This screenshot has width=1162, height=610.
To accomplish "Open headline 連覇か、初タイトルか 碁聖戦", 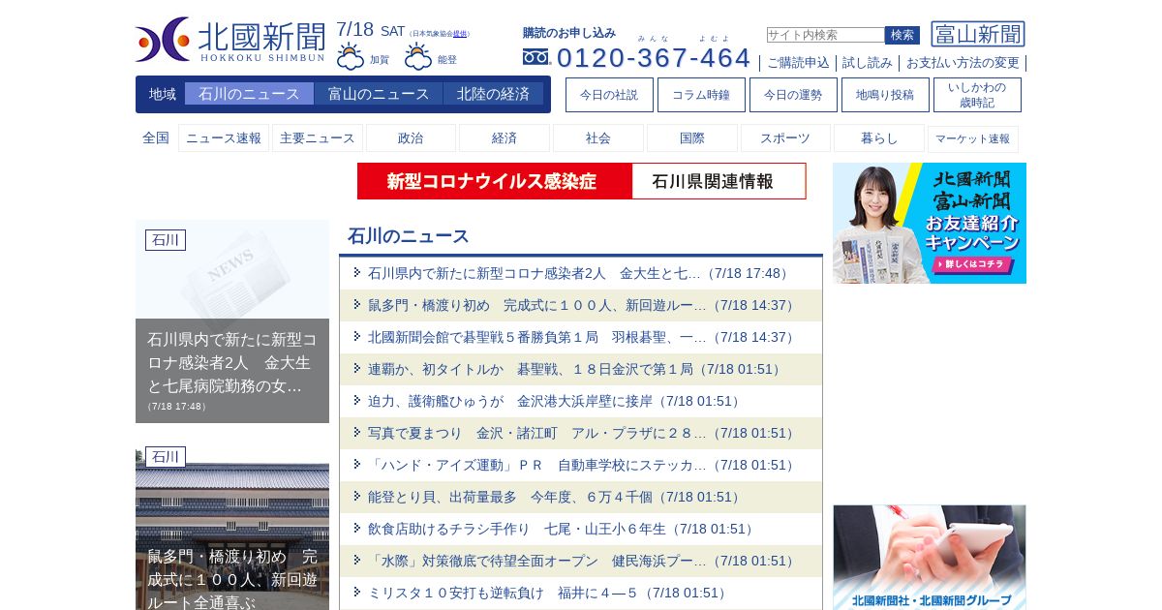I will coord(576,369).
